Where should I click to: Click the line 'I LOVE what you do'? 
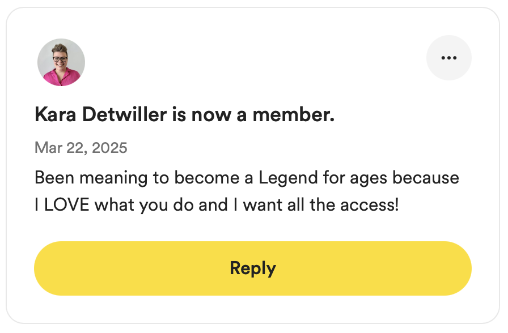[217, 205]
